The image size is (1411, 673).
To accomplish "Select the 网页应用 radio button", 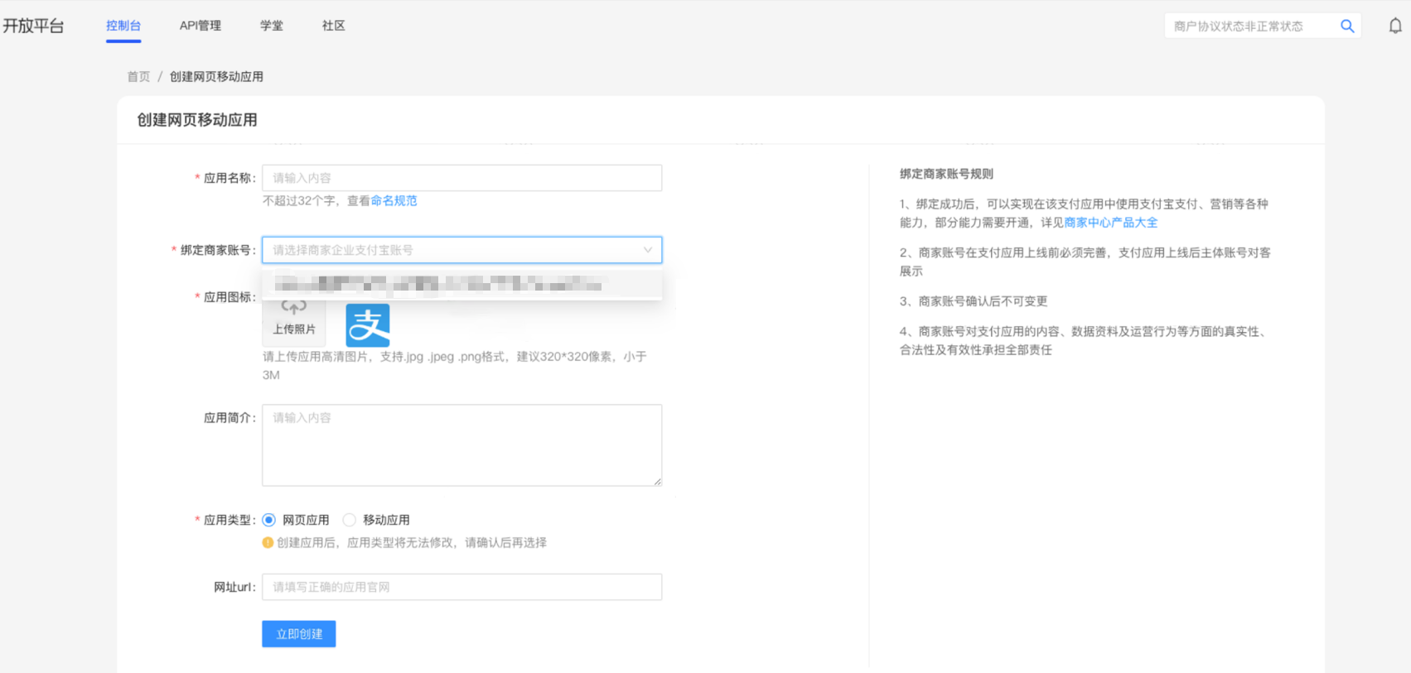I will [269, 520].
